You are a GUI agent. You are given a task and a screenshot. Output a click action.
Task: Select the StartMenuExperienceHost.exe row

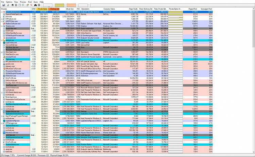(x=106, y=104)
